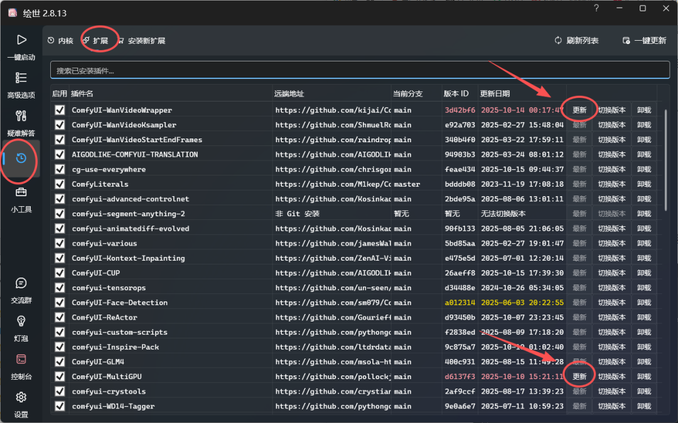Screen dimensions: 678x423
Task: Switch to the 内核 tab
Action: click(x=60, y=41)
